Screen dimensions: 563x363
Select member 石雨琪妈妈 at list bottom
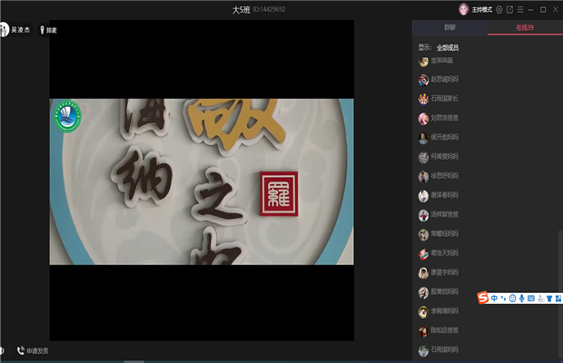tap(444, 349)
